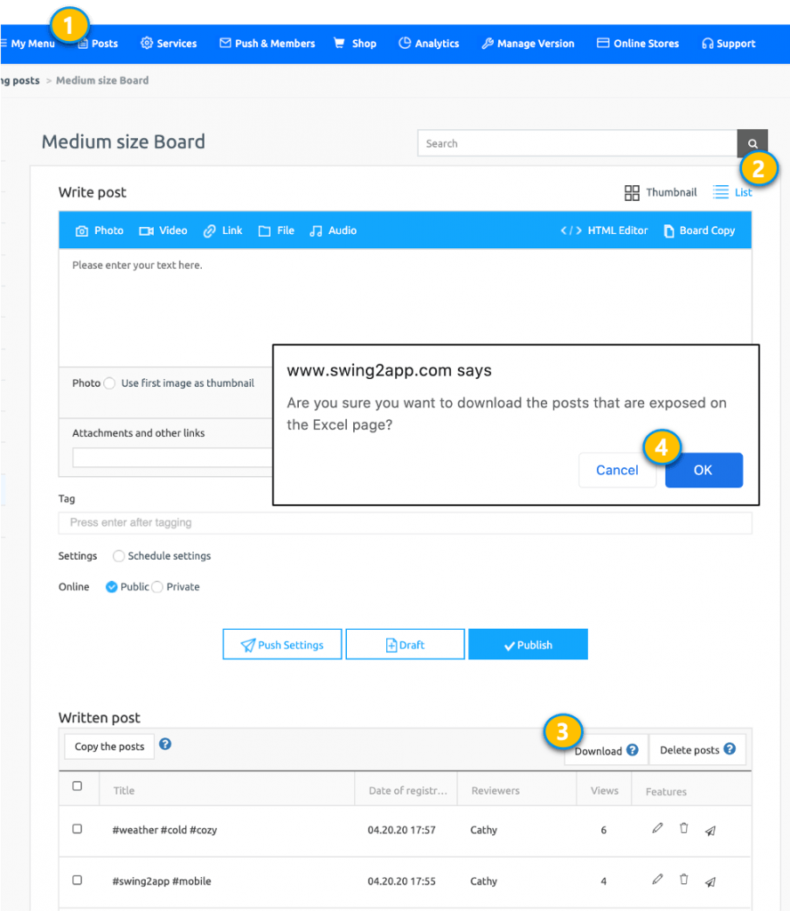The image size is (790, 911).
Task: Delete the #swing2app #mobile post trash icon
Action: [683, 879]
